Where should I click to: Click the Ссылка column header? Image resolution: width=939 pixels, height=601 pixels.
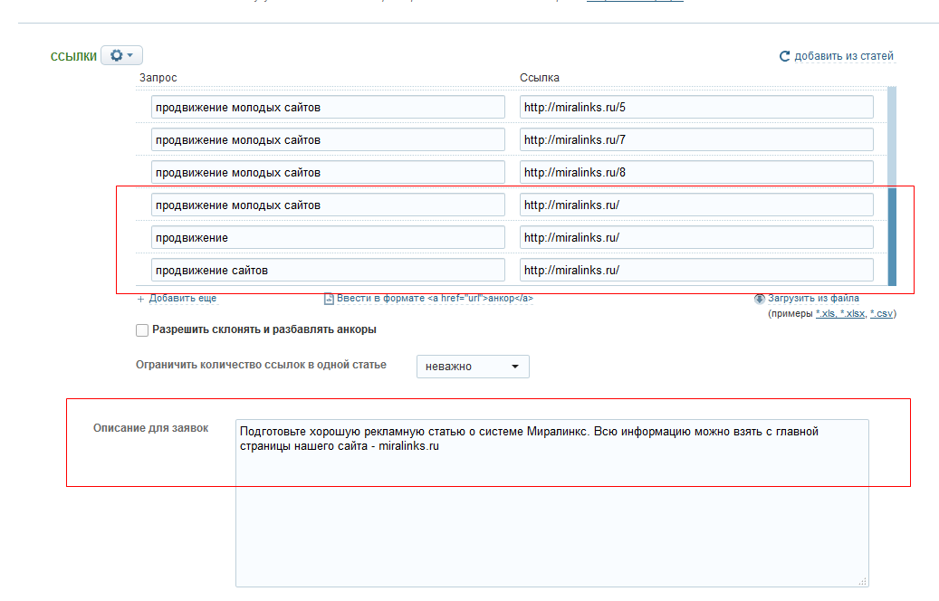pyautogui.click(x=540, y=78)
